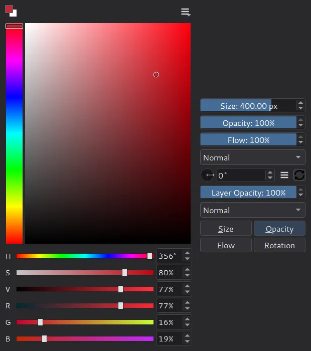This screenshot has height=351, width=311.
Task: Increase rotation angle with up arrow
Action: coord(270,172)
